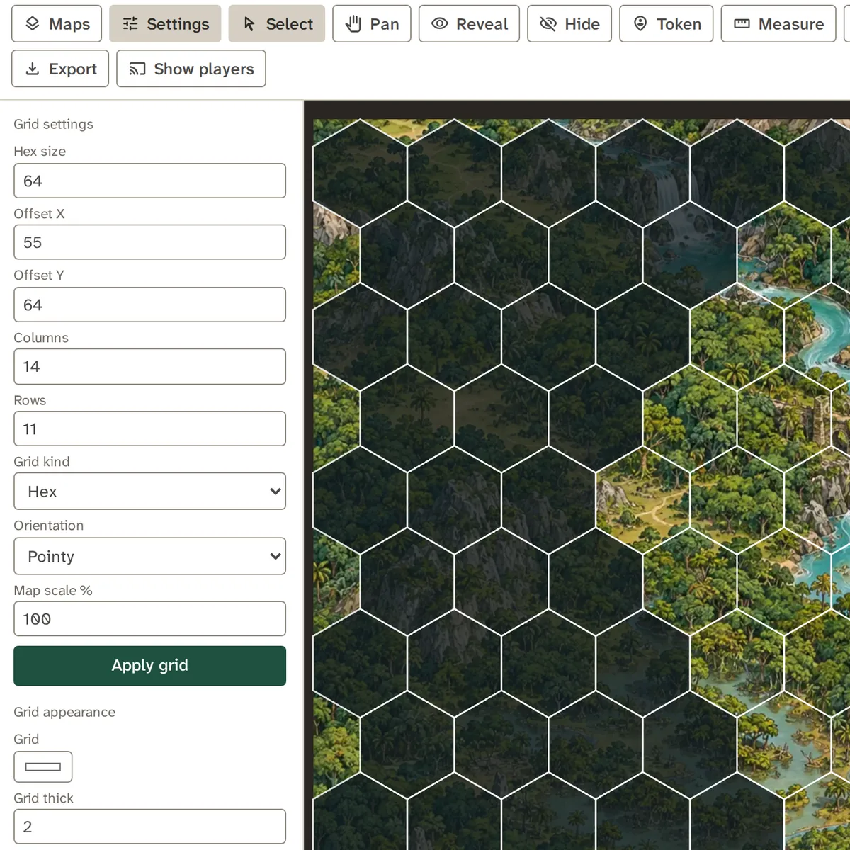The image size is (850, 850).
Task: Toggle the Settings panel button
Action: pyautogui.click(x=165, y=24)
